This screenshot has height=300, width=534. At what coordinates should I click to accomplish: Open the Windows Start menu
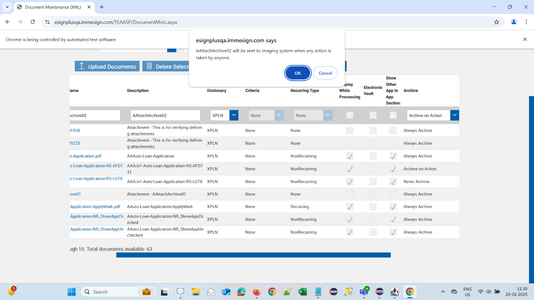click(72, 292)
